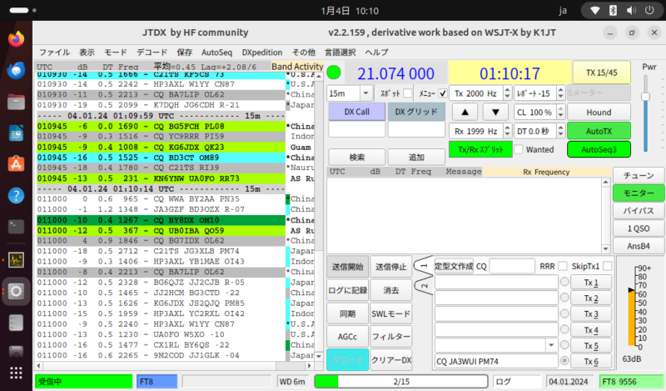Click the 2/15 progress bar
The height and width of the screenshot is (391, 666).
[x=401, y=382]
